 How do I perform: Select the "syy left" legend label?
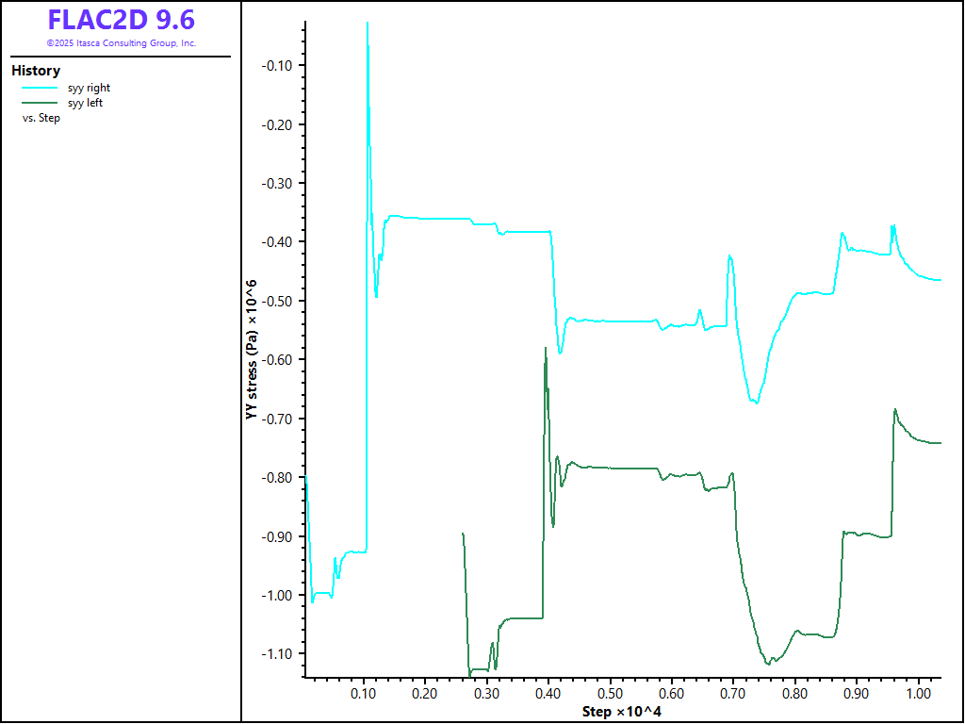(85, 104)
